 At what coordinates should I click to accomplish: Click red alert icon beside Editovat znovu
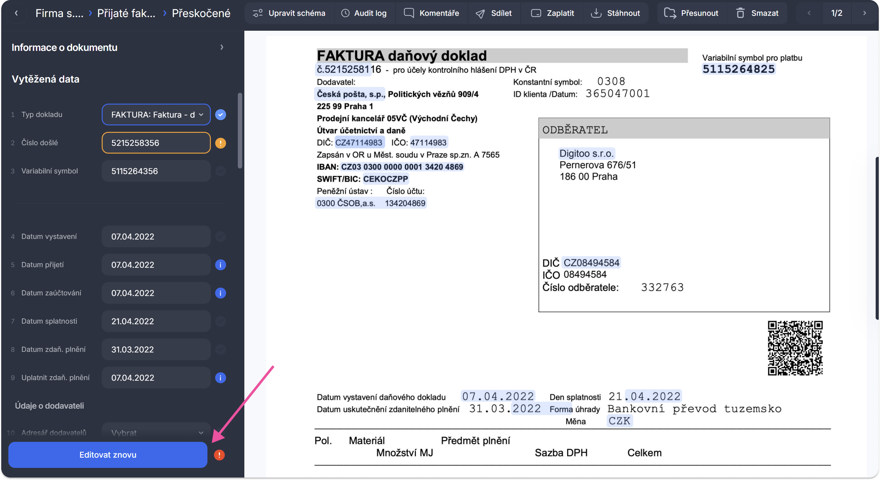tap(219, 455)
